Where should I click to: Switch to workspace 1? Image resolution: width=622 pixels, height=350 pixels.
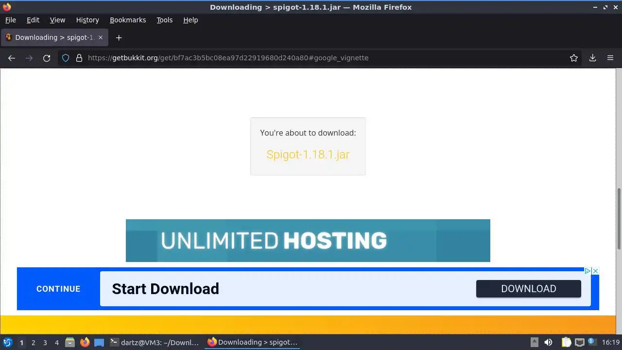click(x=21, y=343)
